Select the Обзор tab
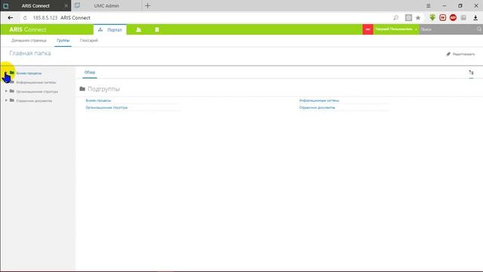 tap(90, 73)
